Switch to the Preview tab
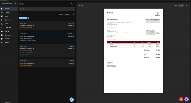This screenshot has height=103, width=191. point(181,5)
